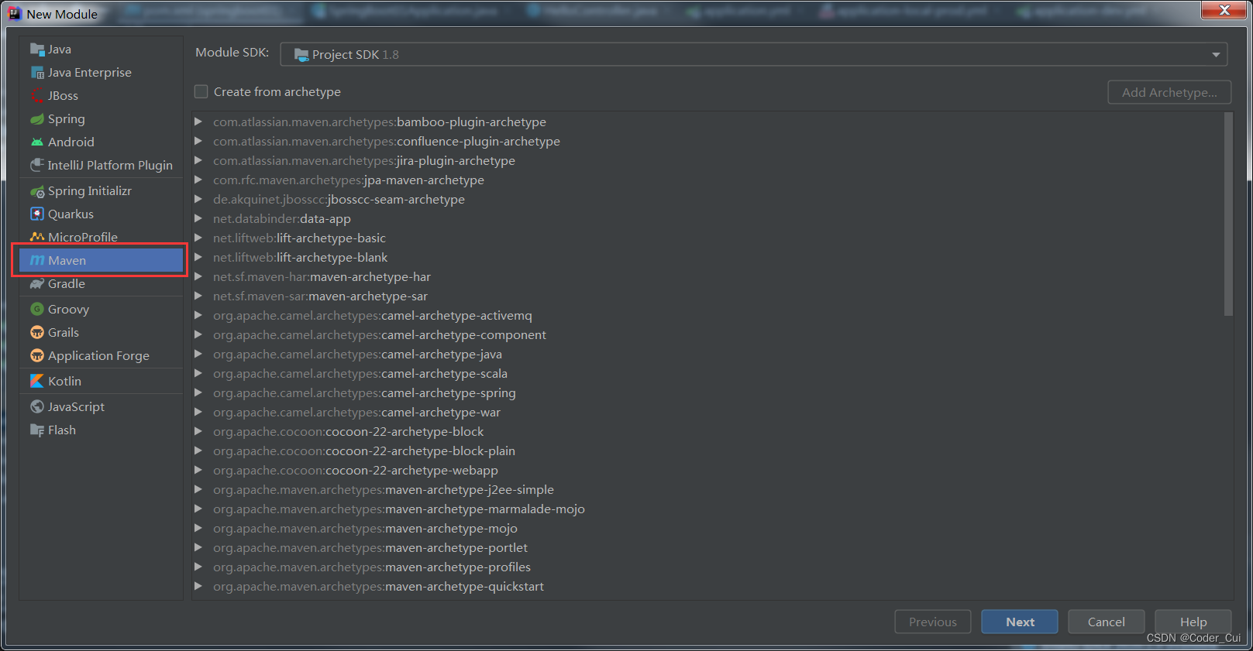Select Maven module type
1253x651 pixels.
[x=101, y=261]
